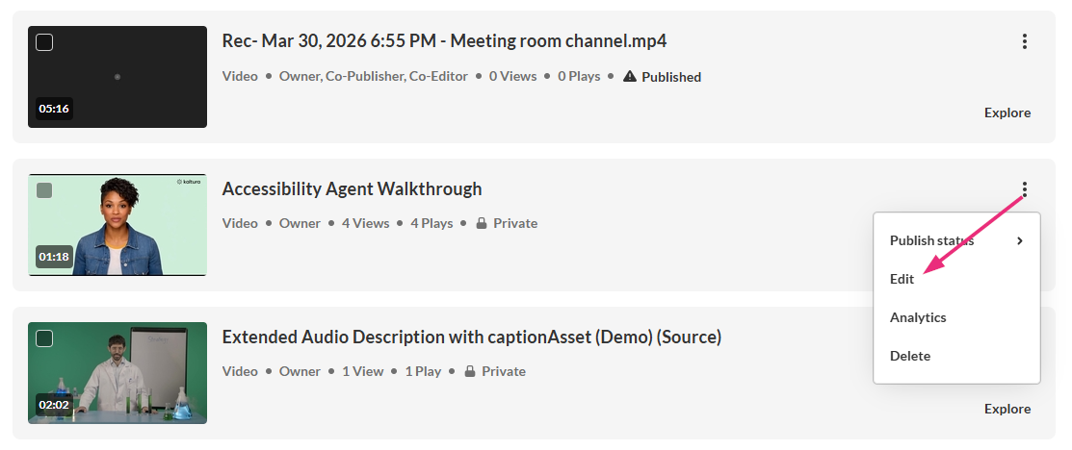
Task: Click Explore on the Meeting room recording
Action: tap(1007, 112)
